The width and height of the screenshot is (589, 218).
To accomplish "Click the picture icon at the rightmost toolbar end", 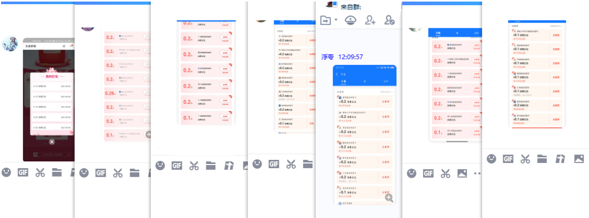I will click(x=579, y=159).
